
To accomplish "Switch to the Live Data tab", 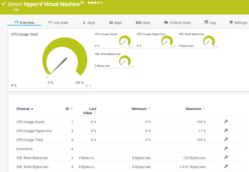I will [x=58, y=22].
